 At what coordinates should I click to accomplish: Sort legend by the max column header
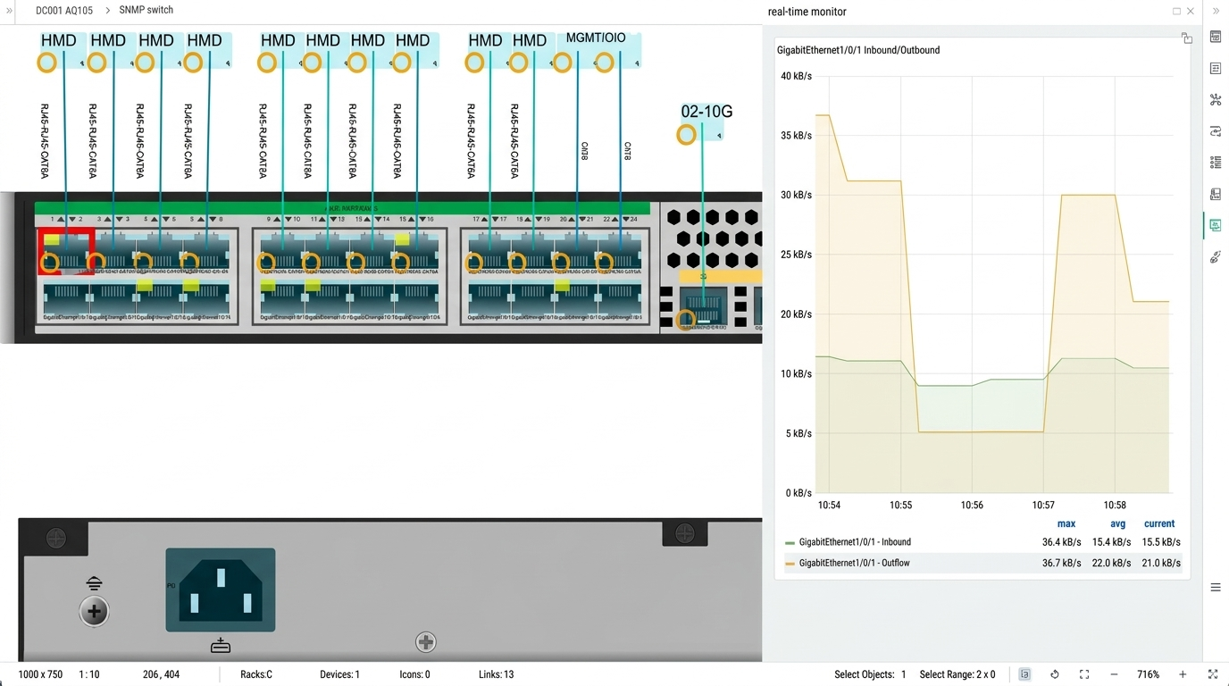click(x=1066, y=524)
